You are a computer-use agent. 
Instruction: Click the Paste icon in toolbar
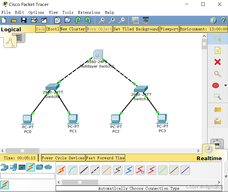68,20
